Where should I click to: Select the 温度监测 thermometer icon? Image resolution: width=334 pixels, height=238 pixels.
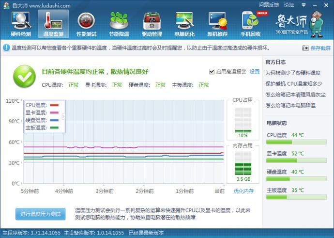[x=53, y=24]
